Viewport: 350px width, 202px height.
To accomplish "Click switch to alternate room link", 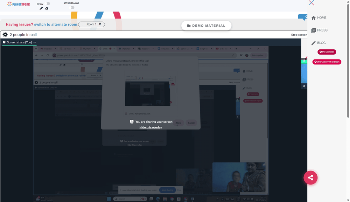I will 56,25.
